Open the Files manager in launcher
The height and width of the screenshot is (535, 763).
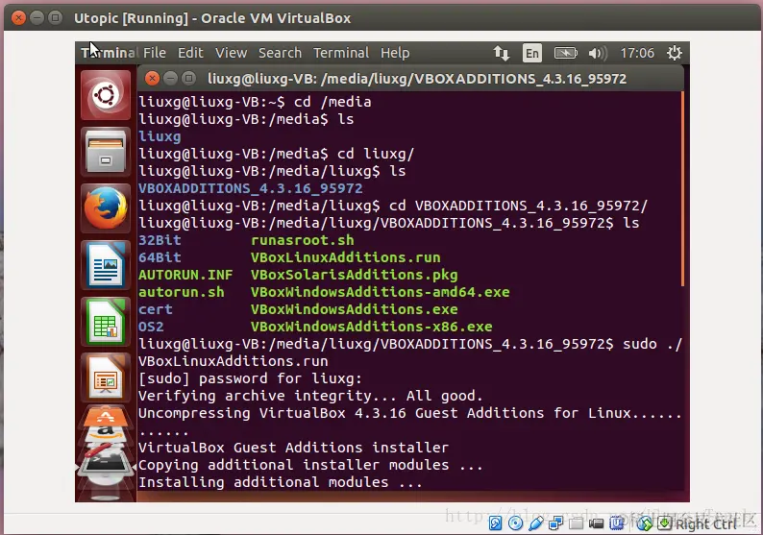[x=106, y=151]
